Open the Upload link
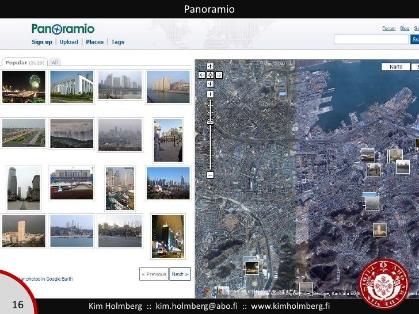This screenshot has height=314, width=419. 68,42
